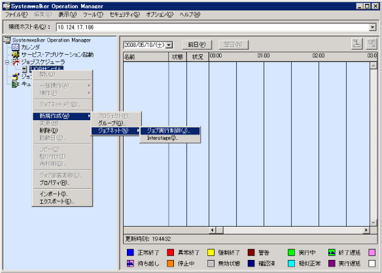Screen dimensions: 382x273
Task: Click the 更新時刻: 19:44:32 status text
Action: [148, 239]
